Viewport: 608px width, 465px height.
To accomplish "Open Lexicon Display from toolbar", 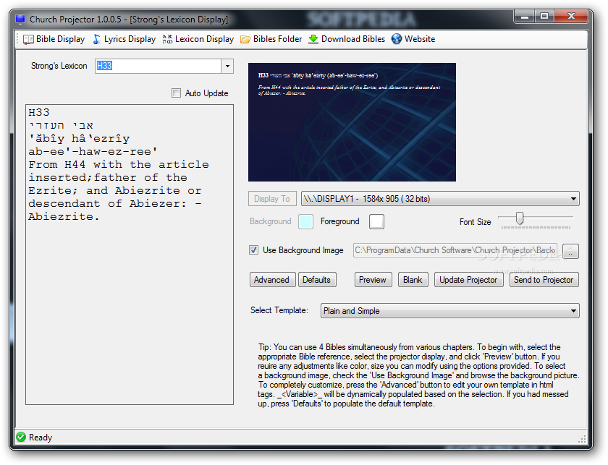I will [x=198, y=39].
